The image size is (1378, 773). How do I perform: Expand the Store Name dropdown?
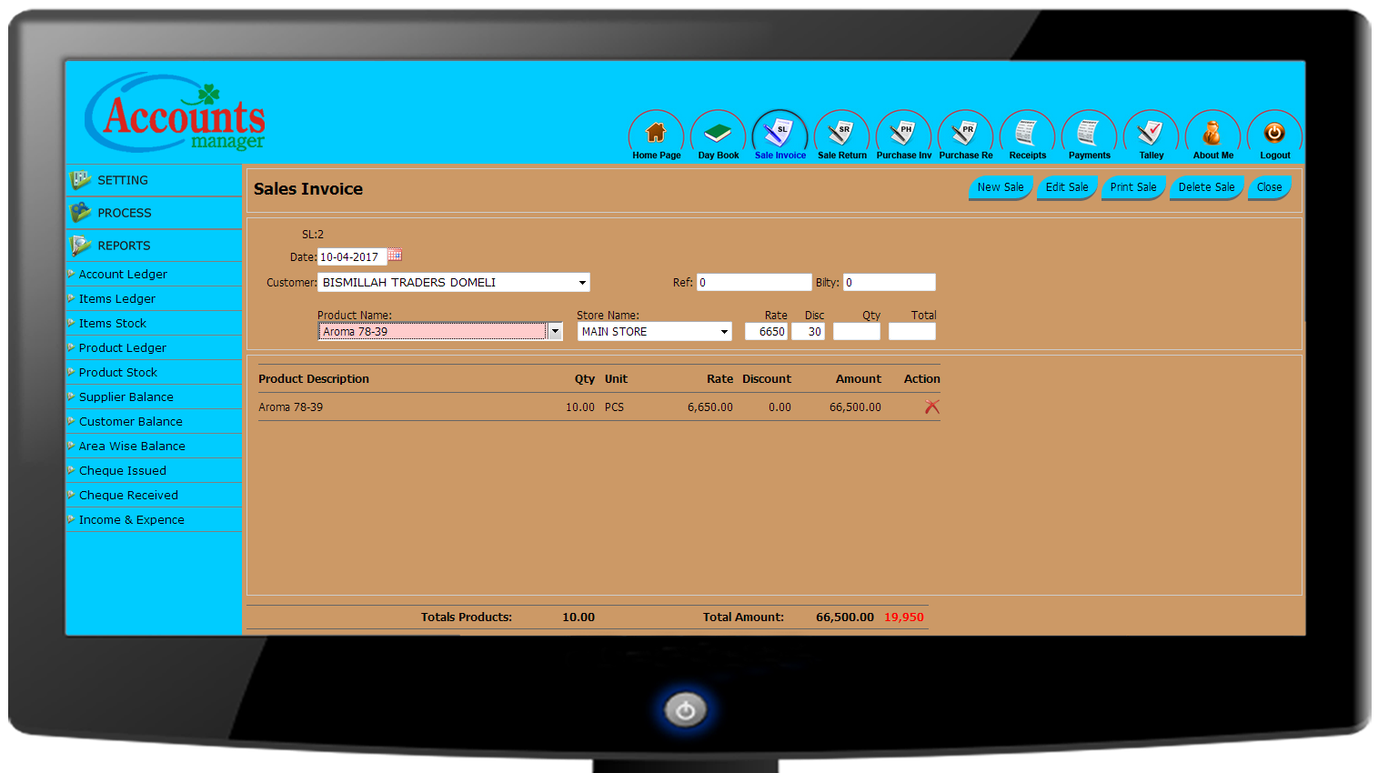724,332
